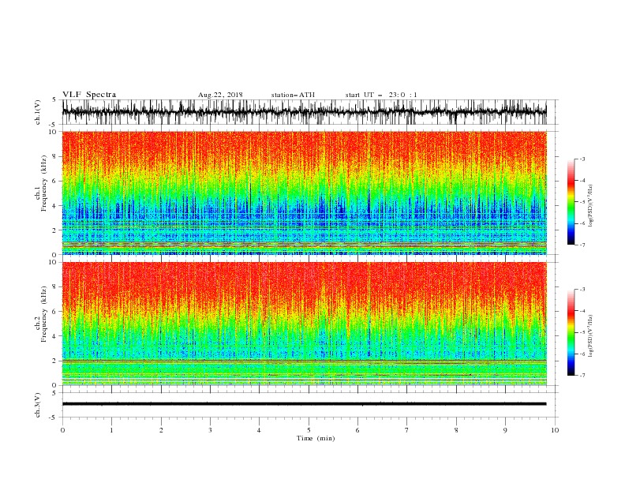Click the time axis tick label "1"
625x483 pixels.
(x=112, y=430)
